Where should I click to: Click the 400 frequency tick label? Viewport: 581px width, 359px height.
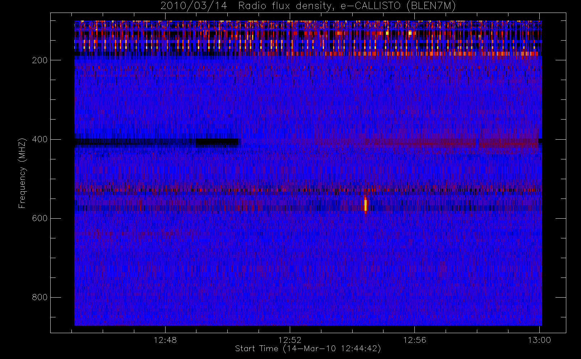pyautogui.click(x=39, y=139)
